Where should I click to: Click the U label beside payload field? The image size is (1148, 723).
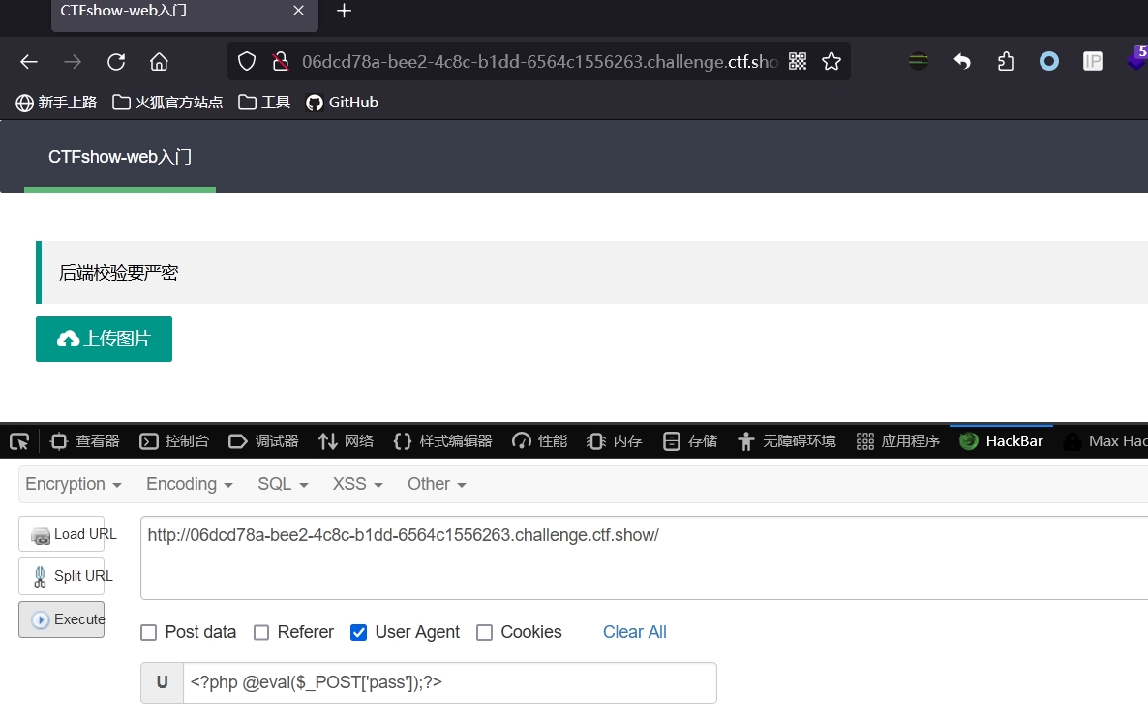click(x=162, y=682)
